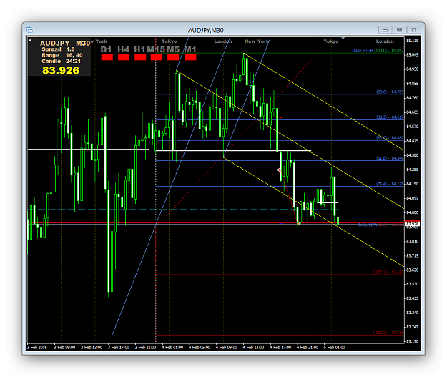Click the AUDJPY M30 heading in info panel
The image size is (447, 377).
point(65,44)
